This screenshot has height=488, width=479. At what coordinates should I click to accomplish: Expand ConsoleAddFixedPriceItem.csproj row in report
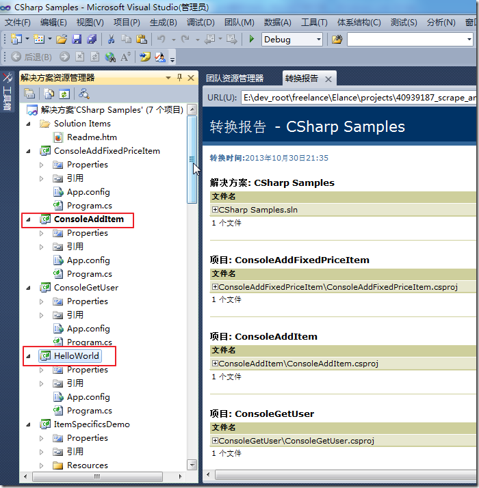click(x=215, y=286)
